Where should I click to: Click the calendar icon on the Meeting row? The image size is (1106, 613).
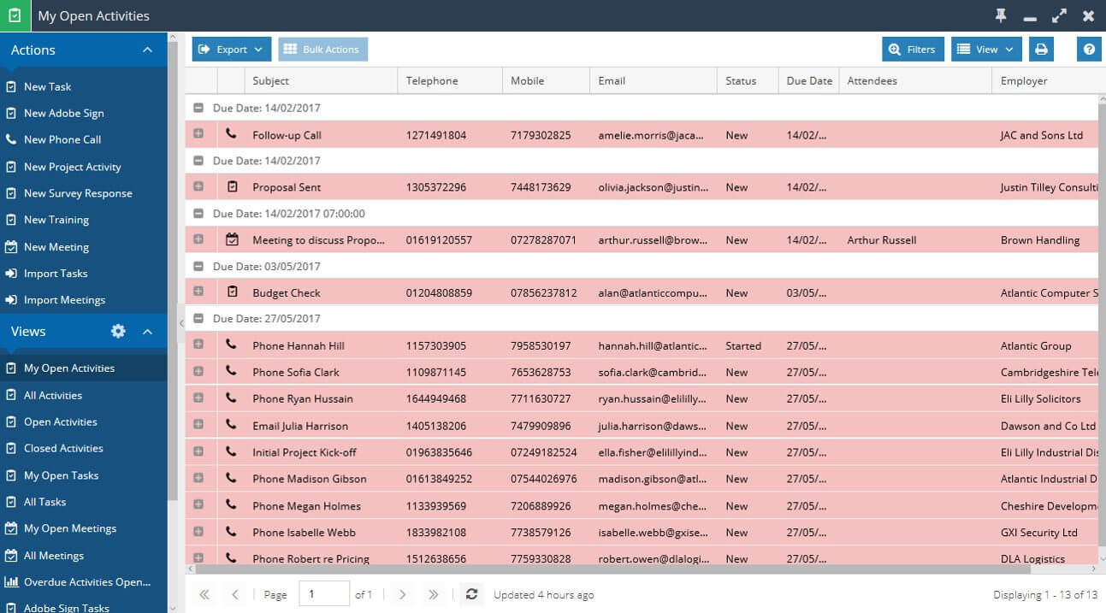click(x=232, y=239)
